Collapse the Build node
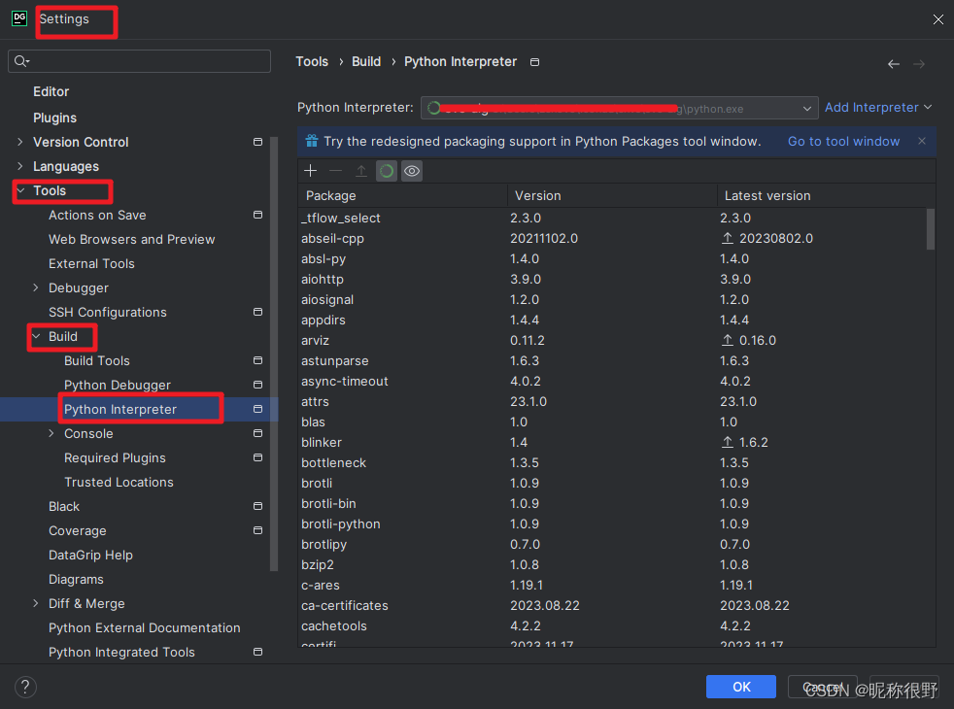 click(37, 336)
